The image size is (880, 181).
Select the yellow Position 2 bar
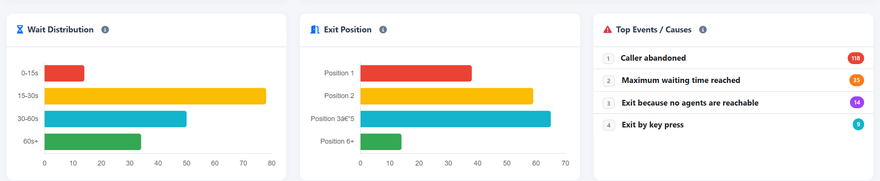[x=447, y=96]
